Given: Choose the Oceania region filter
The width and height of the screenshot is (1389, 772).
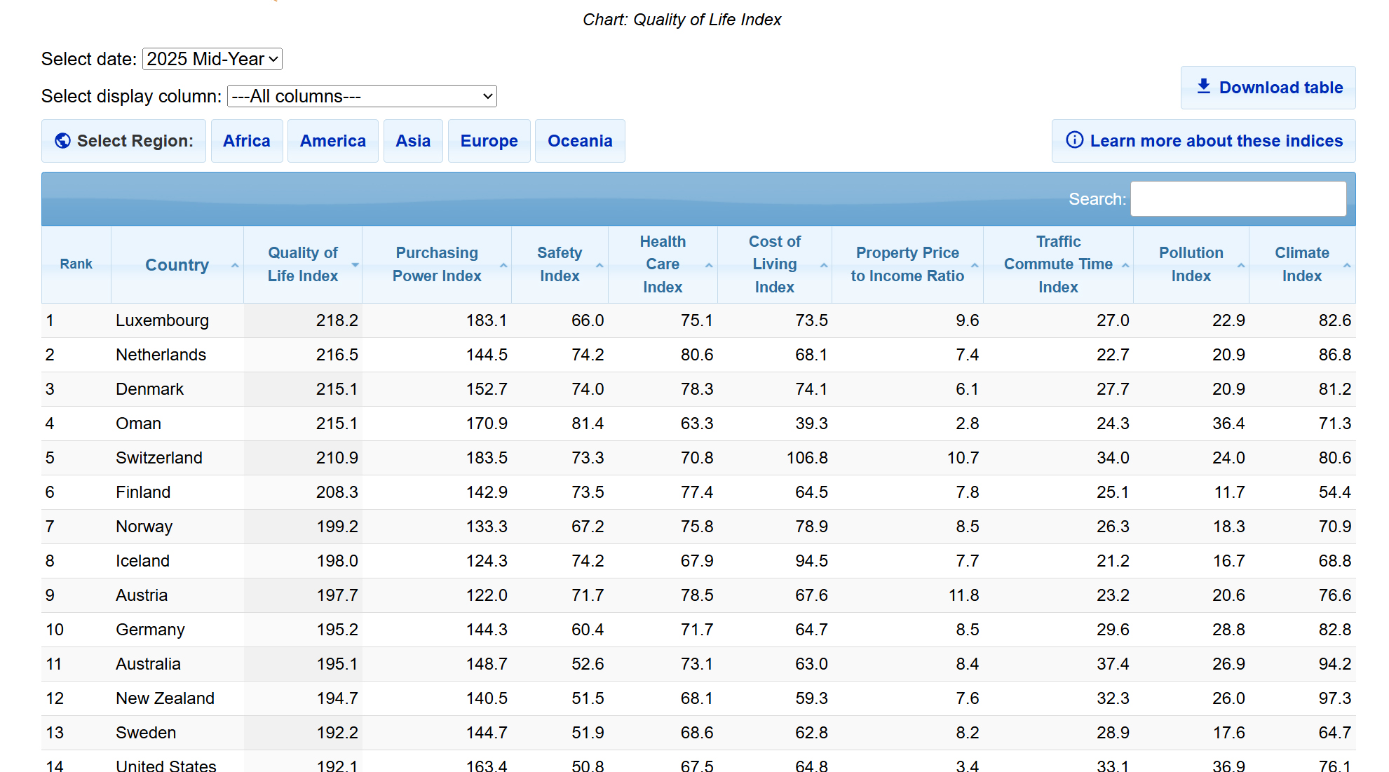Looking at the screenshot, I should pyautogui.click(x=579, y=141).
